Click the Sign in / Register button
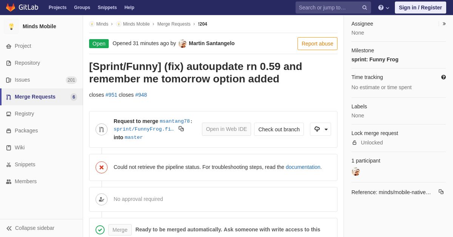Screen dimensions: 453x237 [x=421, y=8]
